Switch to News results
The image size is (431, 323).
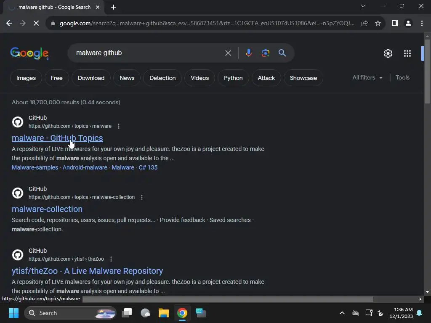[x=127, y=78]
